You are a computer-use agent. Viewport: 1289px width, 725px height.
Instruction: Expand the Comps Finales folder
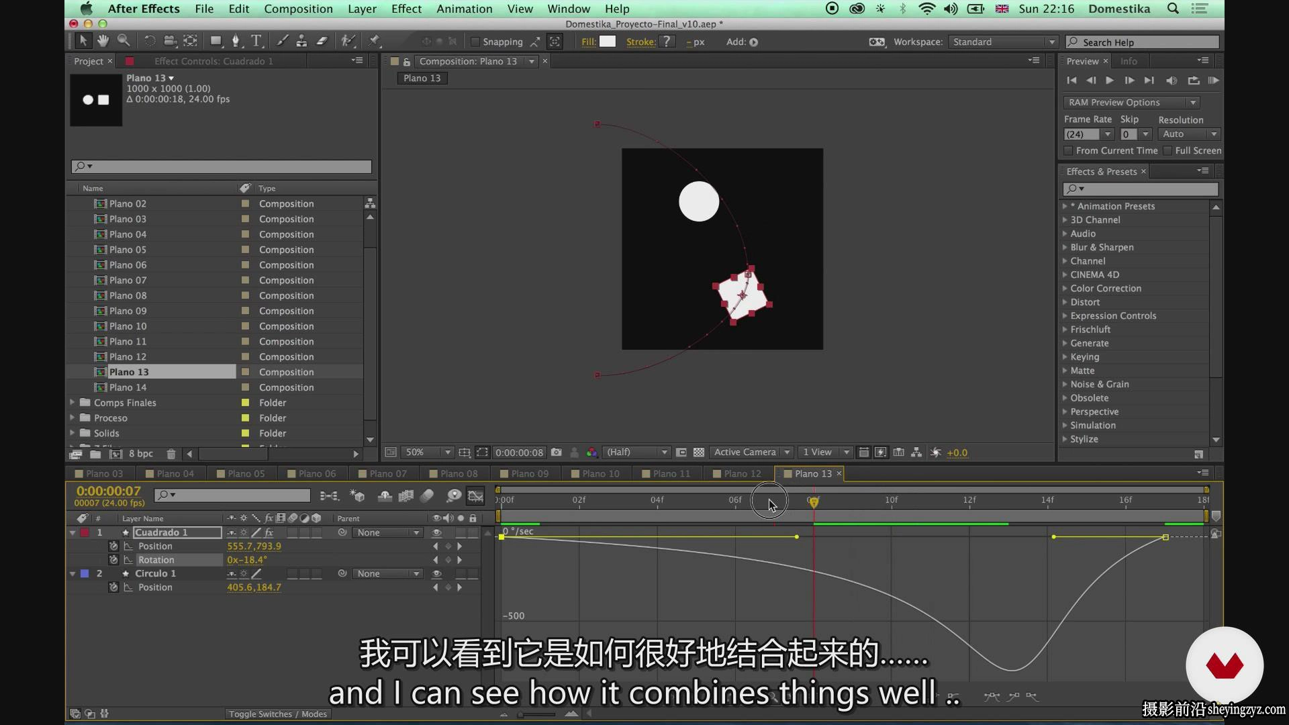(x=73, y=403)
